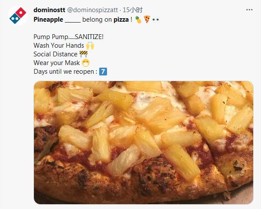261x209 pixels.
Task: Click the mask face emoji
Action: (x=86, y=62)
